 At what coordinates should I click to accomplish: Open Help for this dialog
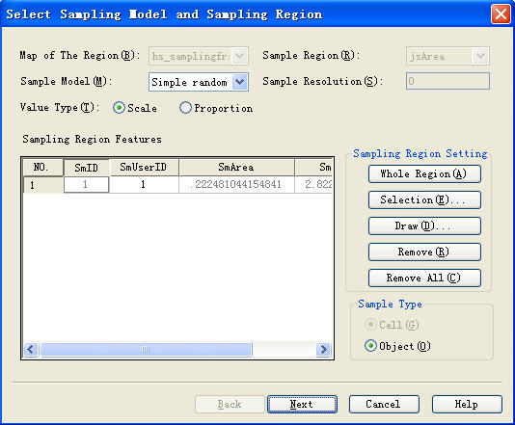(467, 404)
